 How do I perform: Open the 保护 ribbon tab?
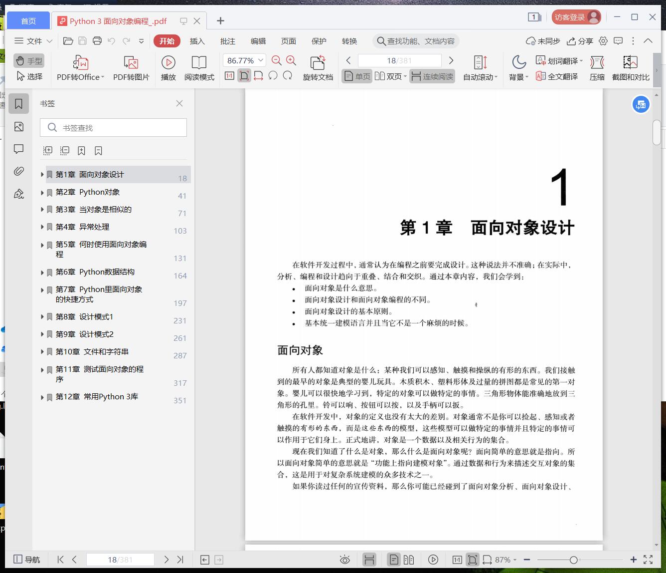pyautogui.click(x=319, y=41)
